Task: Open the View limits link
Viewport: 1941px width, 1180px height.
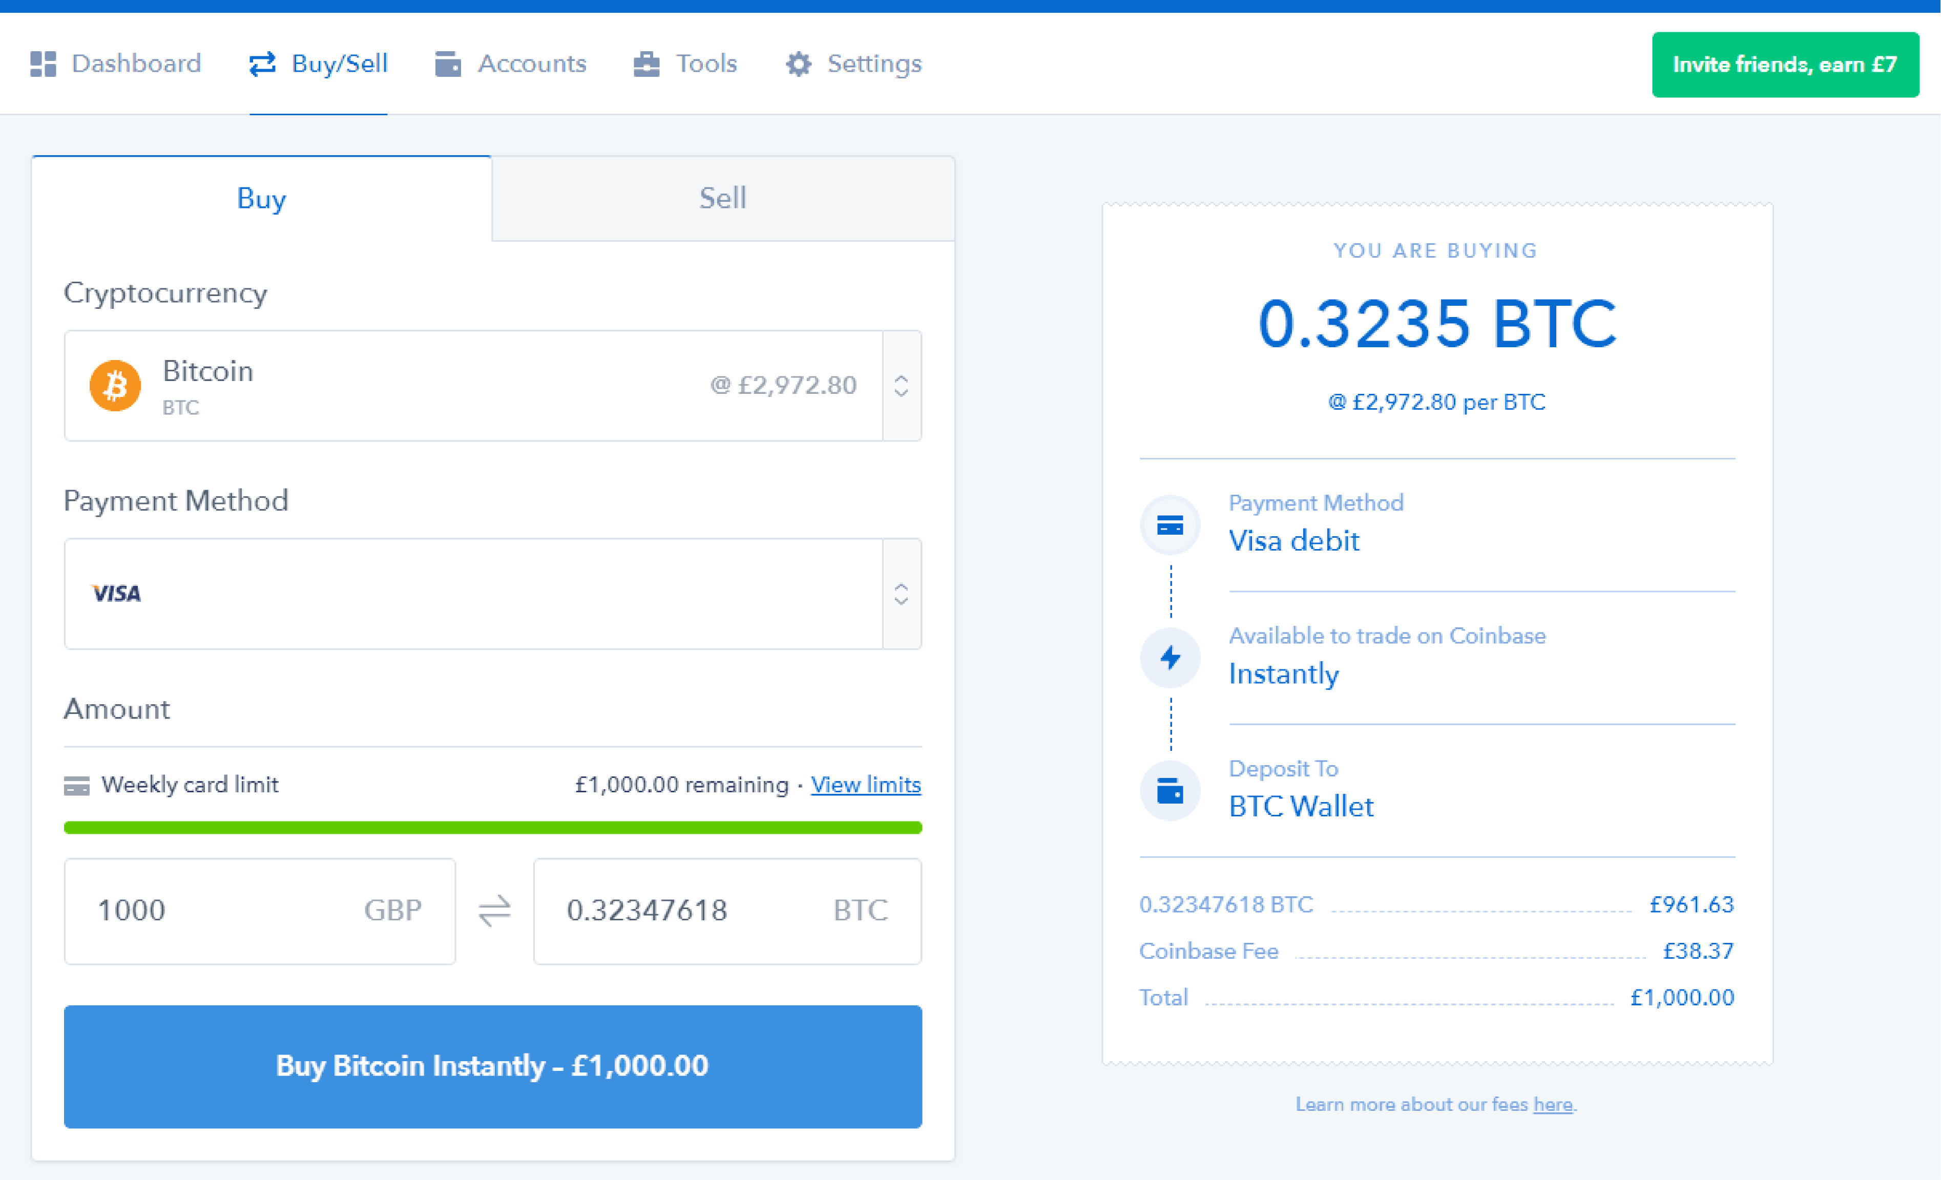Action: (865, 785)
